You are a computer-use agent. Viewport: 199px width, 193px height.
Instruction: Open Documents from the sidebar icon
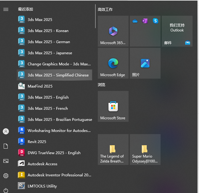click(x=6, y=146)
